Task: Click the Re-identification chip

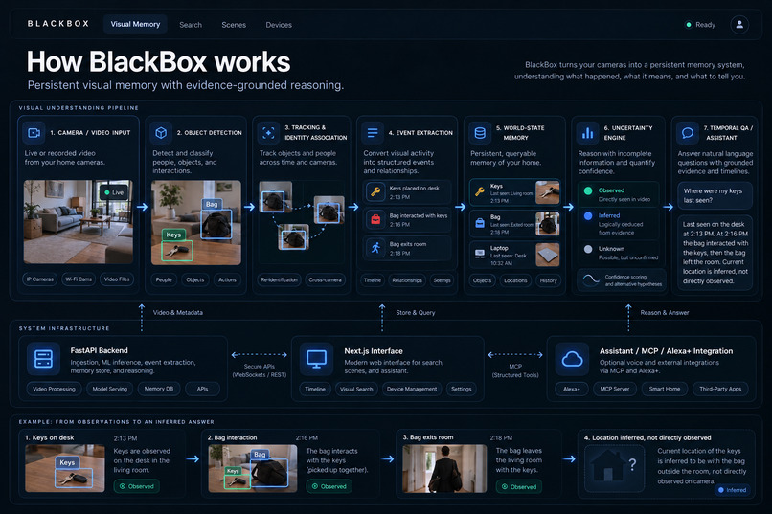Action: click(x=279, y=279)
